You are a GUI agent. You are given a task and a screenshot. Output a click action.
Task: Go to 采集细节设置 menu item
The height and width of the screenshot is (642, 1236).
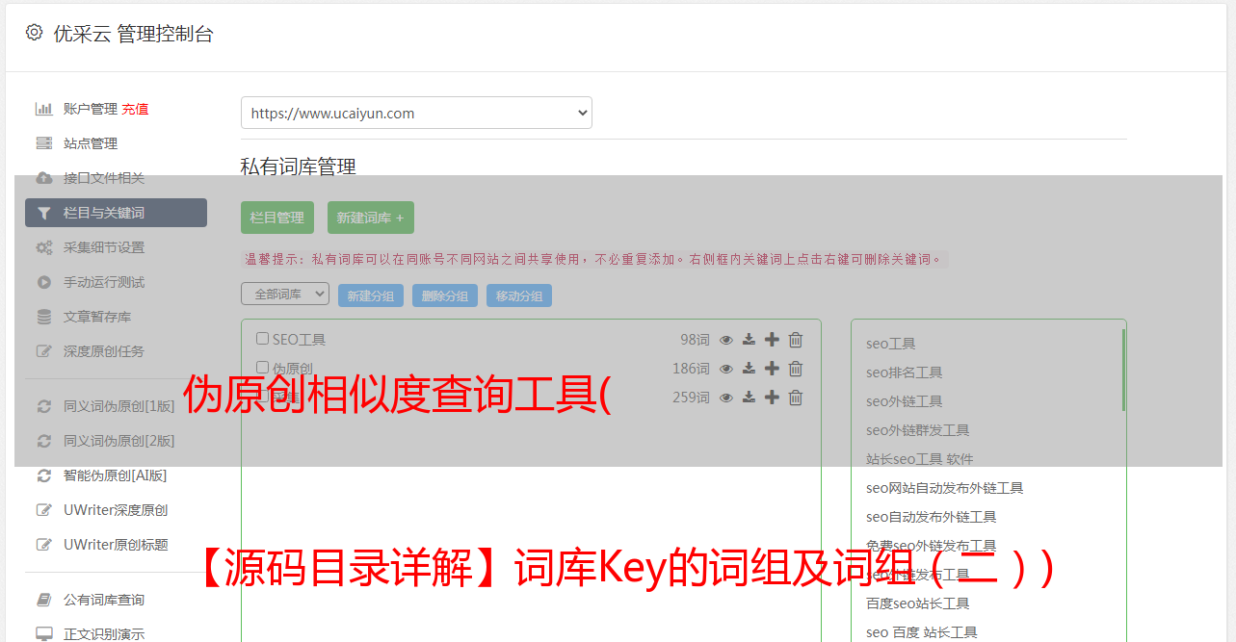104,247
